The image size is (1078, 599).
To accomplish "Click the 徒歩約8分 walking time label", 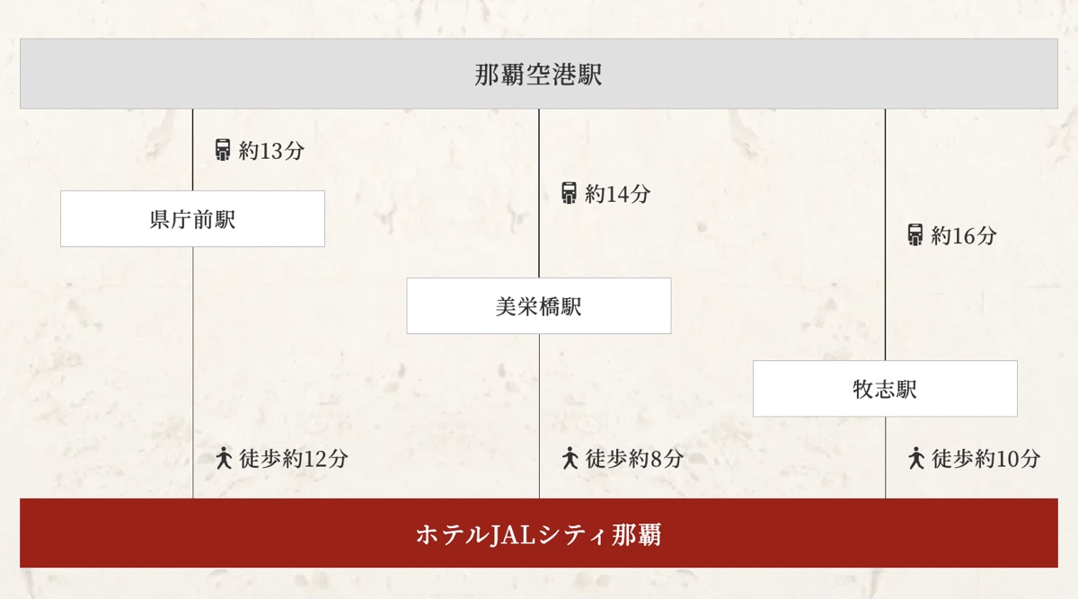I will [x=634, y=458].
